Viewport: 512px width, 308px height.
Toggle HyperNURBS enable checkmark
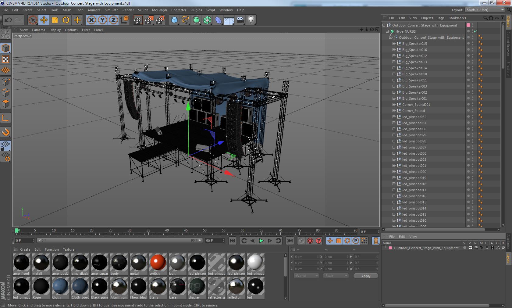coord(475,31)
